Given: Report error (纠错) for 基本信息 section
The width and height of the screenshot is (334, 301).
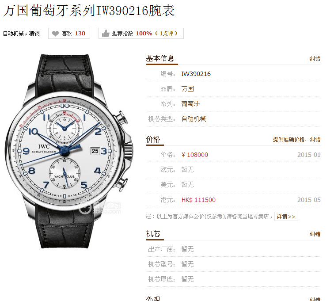Looking at the screenshot, I should tap(315, 59).
